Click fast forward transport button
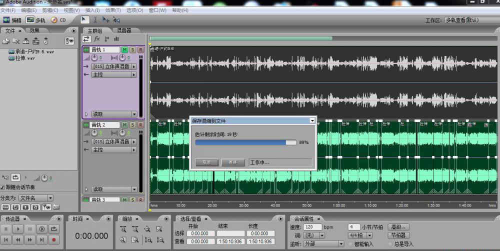This screenshot has width=500, height=251. pyautogui.click(x=30, y=239)
